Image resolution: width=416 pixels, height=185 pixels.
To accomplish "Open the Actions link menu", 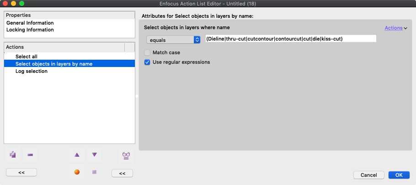I will tap(395, 28).
